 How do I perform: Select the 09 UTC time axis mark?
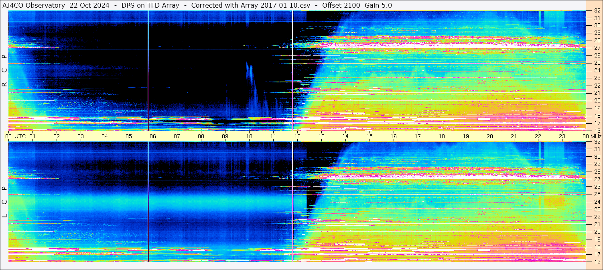coord(225,136)
